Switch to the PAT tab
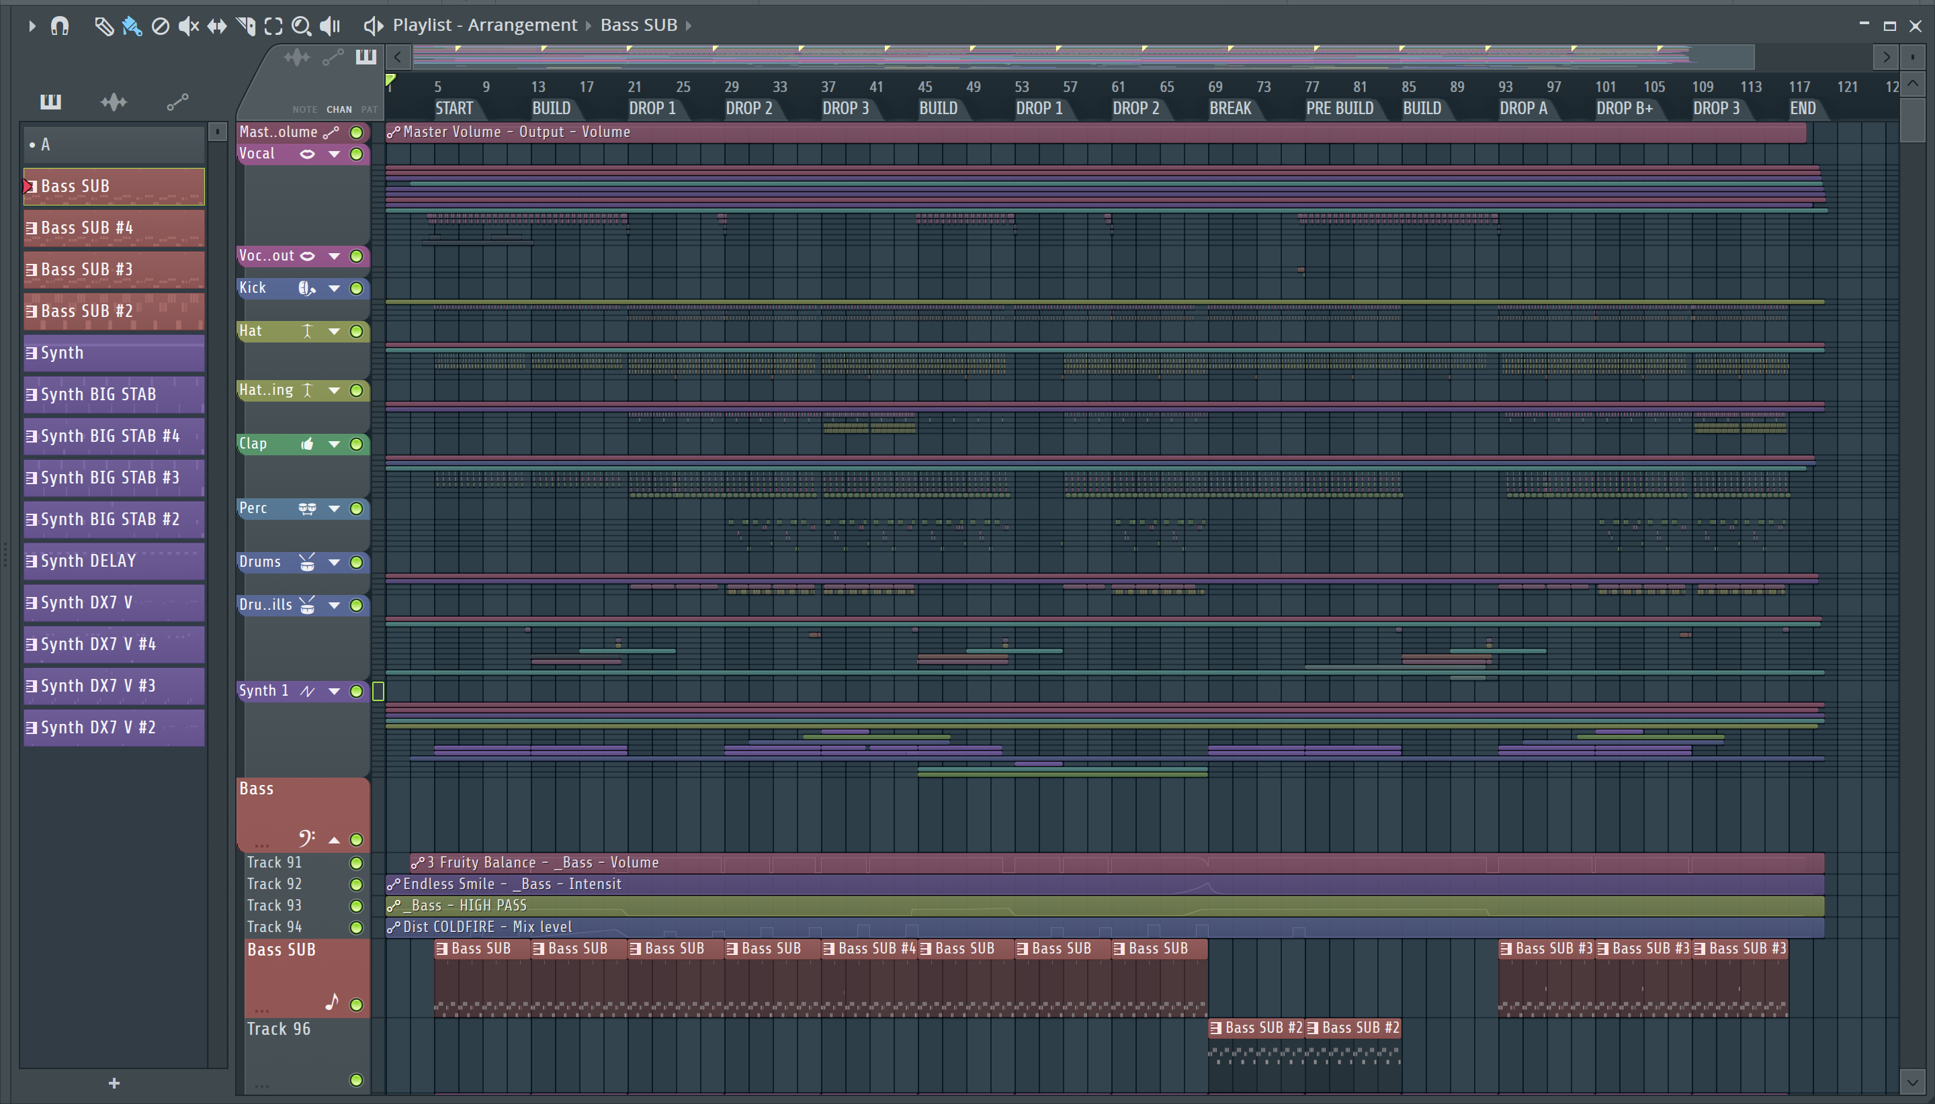This screenshot has height=1104, width=1935. (370, 109)
